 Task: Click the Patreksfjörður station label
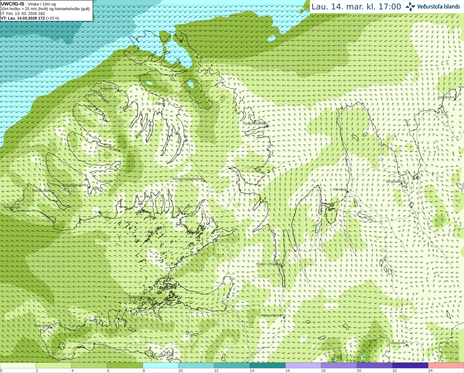click(42, 190)
